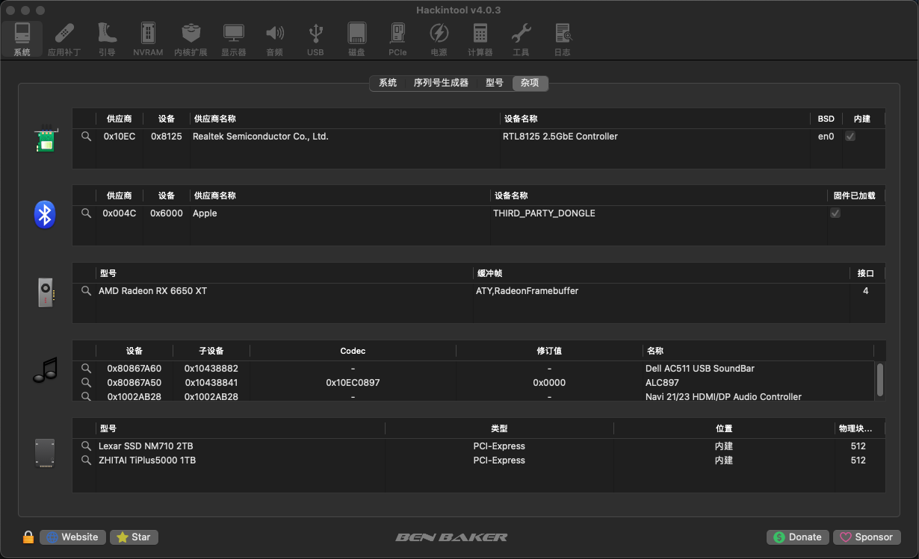Click magnifier for Apple Bluetooth row
Viewport: 919px width, 559px height.
(87, 213)
